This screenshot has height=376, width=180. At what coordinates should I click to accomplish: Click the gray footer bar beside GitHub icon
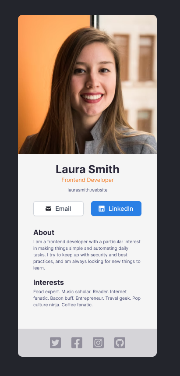click(141, 343)
